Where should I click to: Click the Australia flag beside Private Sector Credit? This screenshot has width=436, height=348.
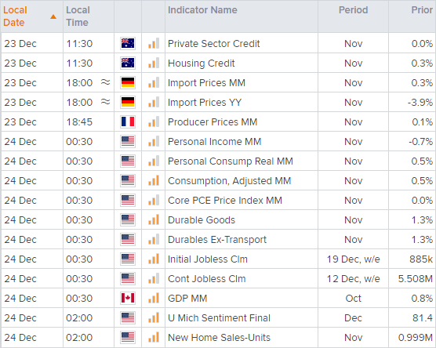(x=128, y=43)
